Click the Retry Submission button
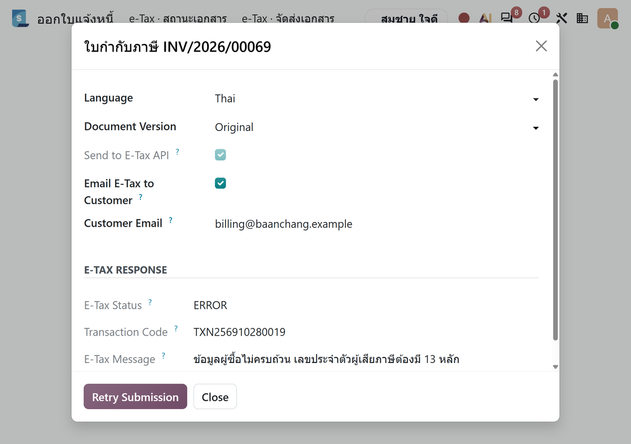The width and height of the screenshot is (631, 444). coord(135,397)
